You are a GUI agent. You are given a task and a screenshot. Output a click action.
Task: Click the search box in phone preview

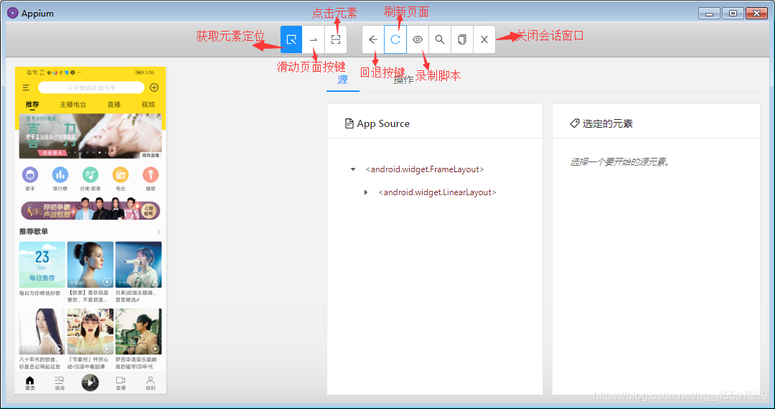tap(91, 88)
